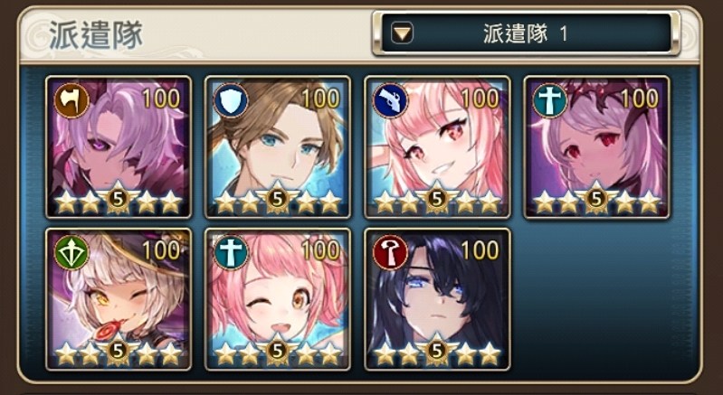Image resolution: width=723 pixels, height=395 pixels.
Task: Select the dark-haired blue-eyed mage portrait
Action: 437,299
